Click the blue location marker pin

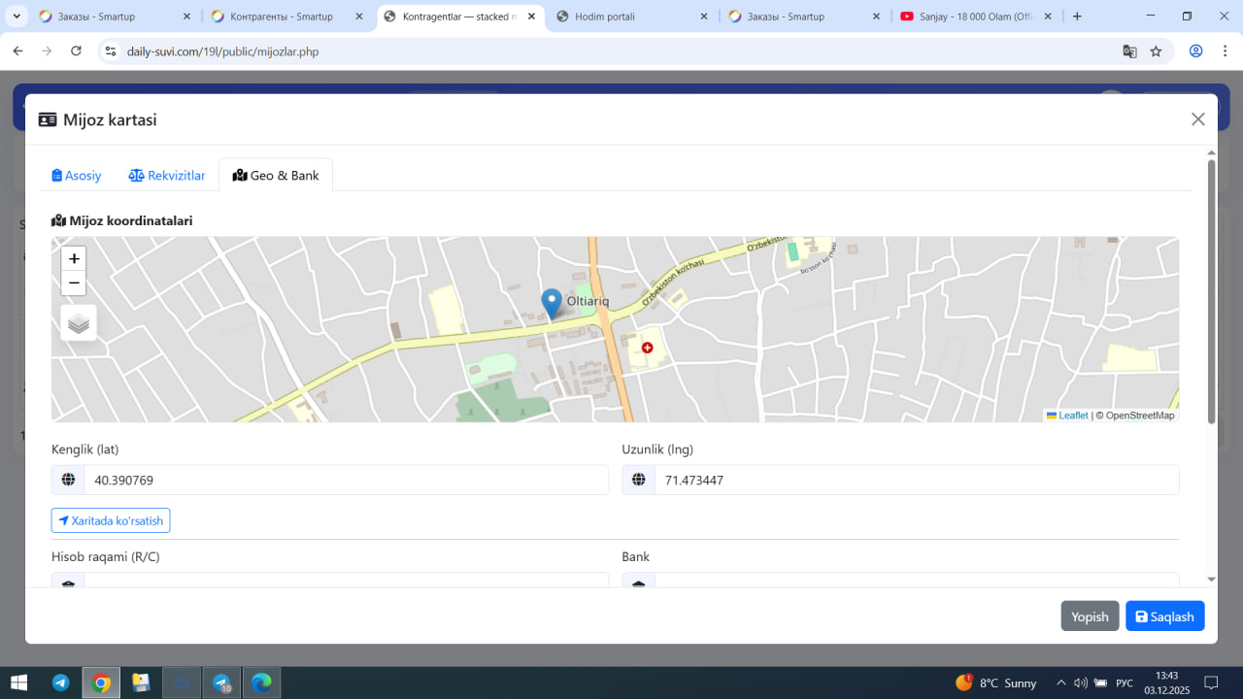tap(551, 303)
